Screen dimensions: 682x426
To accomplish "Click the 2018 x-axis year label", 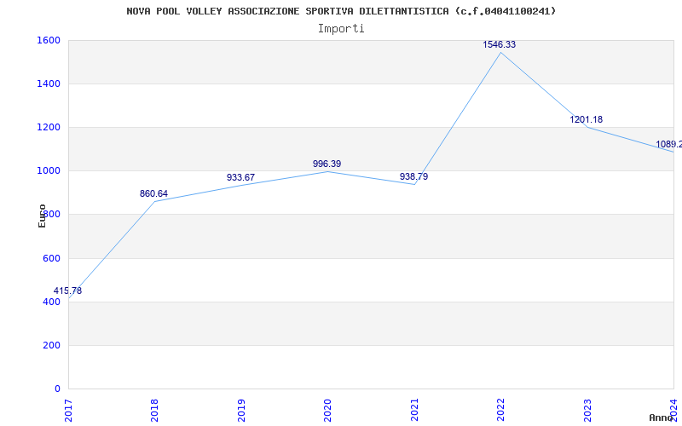I will point(154,411).
